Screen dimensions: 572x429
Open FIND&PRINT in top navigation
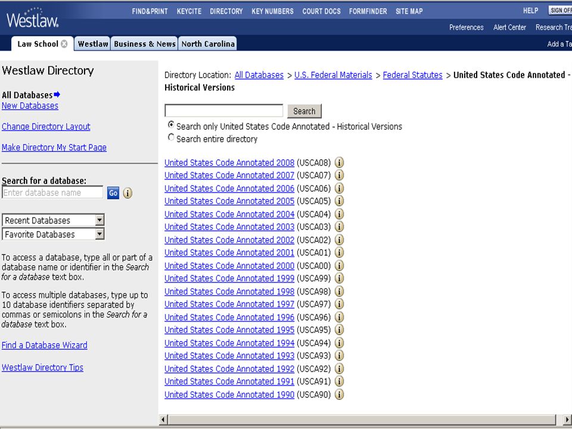(x=150, y=11)
